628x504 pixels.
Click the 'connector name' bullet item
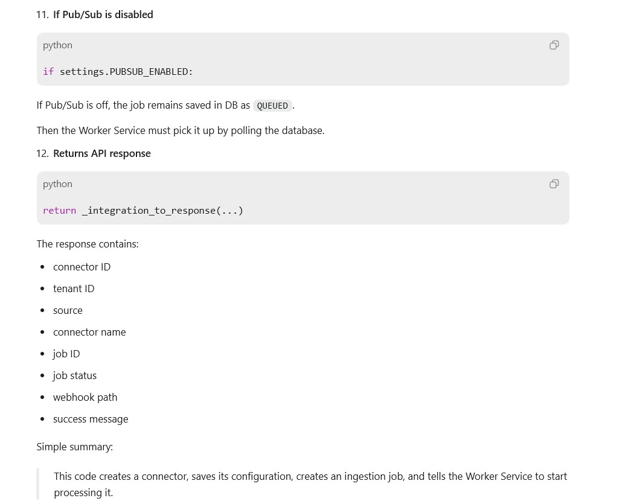tap(89, 332)
